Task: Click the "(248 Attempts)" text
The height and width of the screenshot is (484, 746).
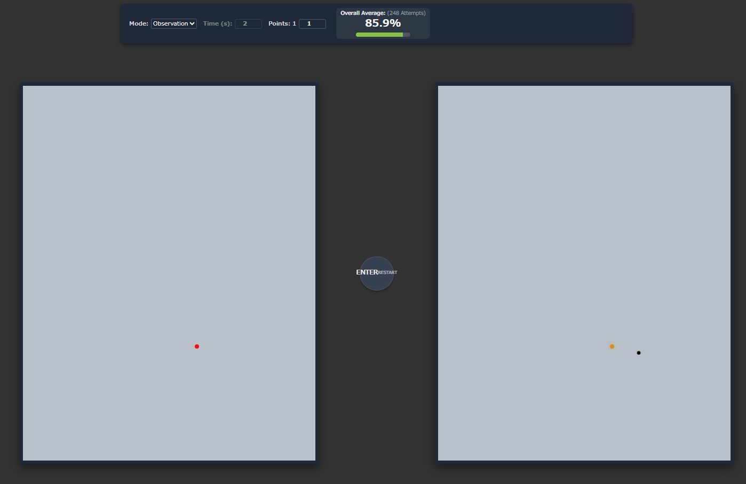Action: coord(407,13)
